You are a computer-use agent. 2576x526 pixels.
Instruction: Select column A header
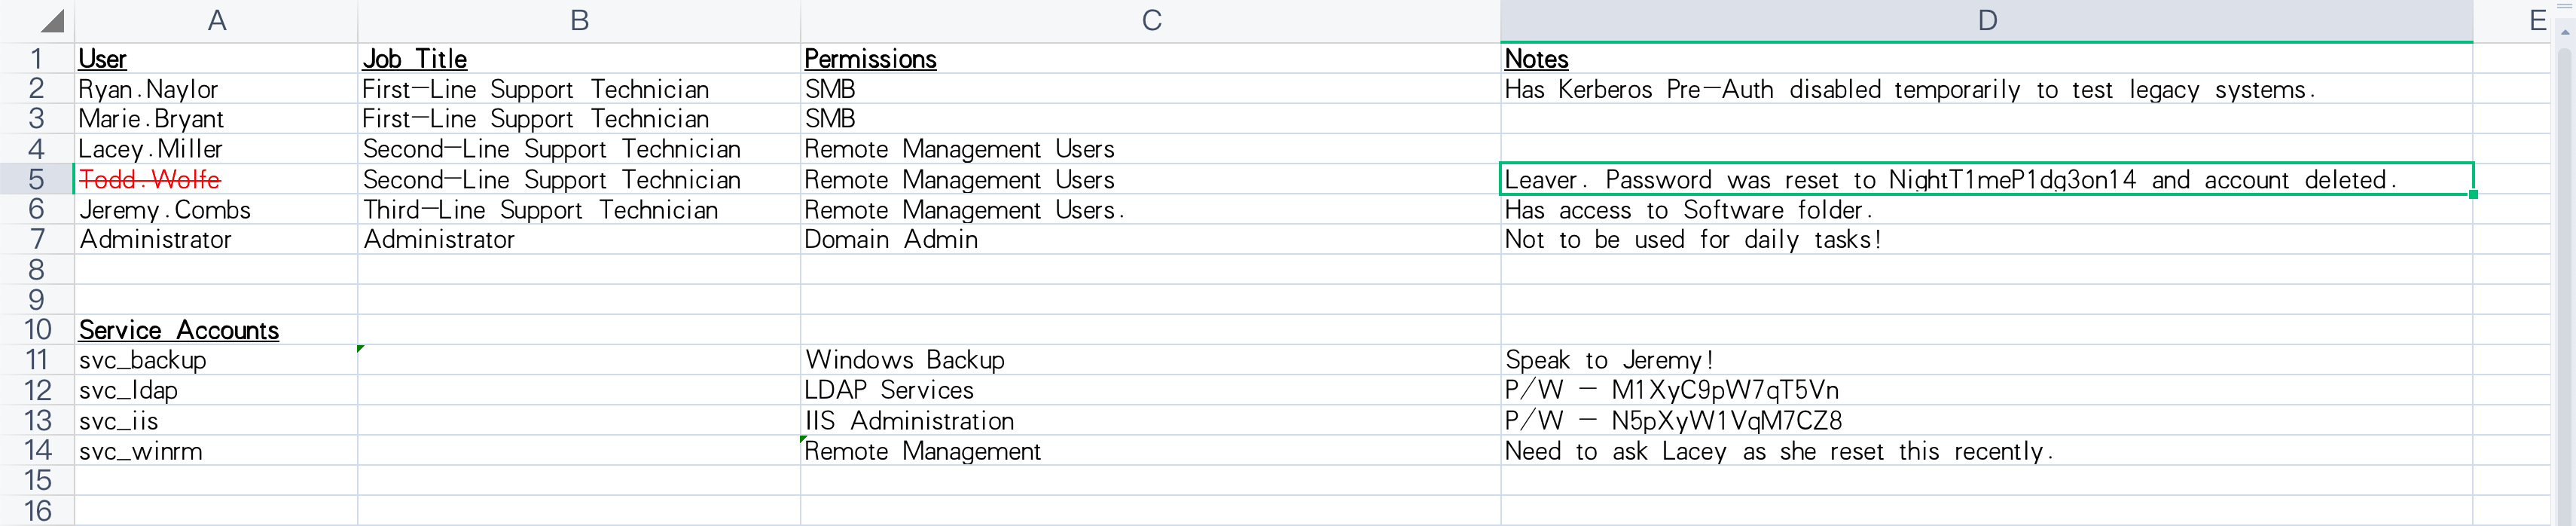[216, 21]
